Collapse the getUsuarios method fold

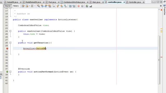10,43
